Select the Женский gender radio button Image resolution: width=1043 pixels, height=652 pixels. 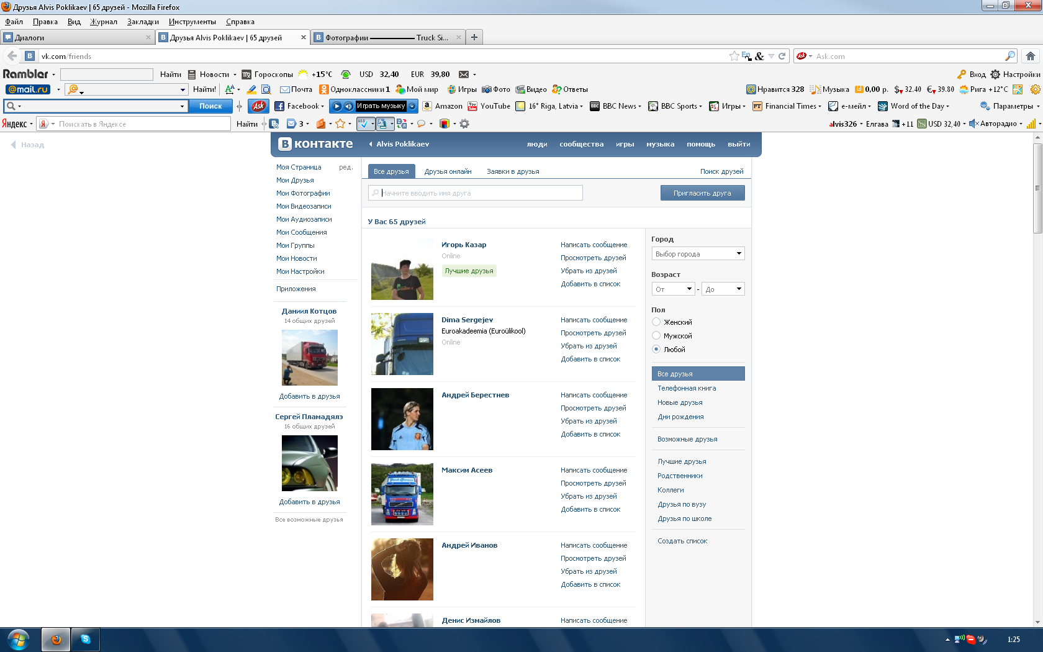click(x=656, y=322)
